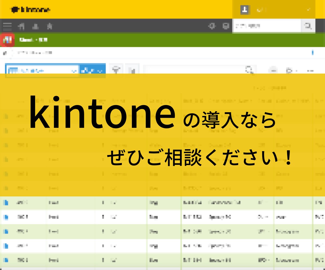Click the red app icon in the green bar
The height and width of the screenshot is (270, 325).
coord(7,40)
